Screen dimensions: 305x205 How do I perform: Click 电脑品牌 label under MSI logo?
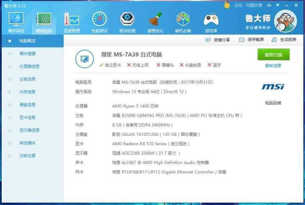tap(273, 103)
